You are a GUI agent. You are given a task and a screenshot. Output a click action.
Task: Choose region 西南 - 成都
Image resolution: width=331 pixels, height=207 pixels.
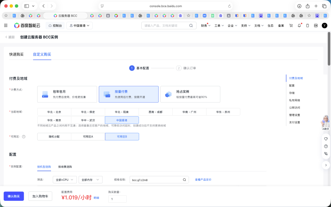tap(156, 112)
